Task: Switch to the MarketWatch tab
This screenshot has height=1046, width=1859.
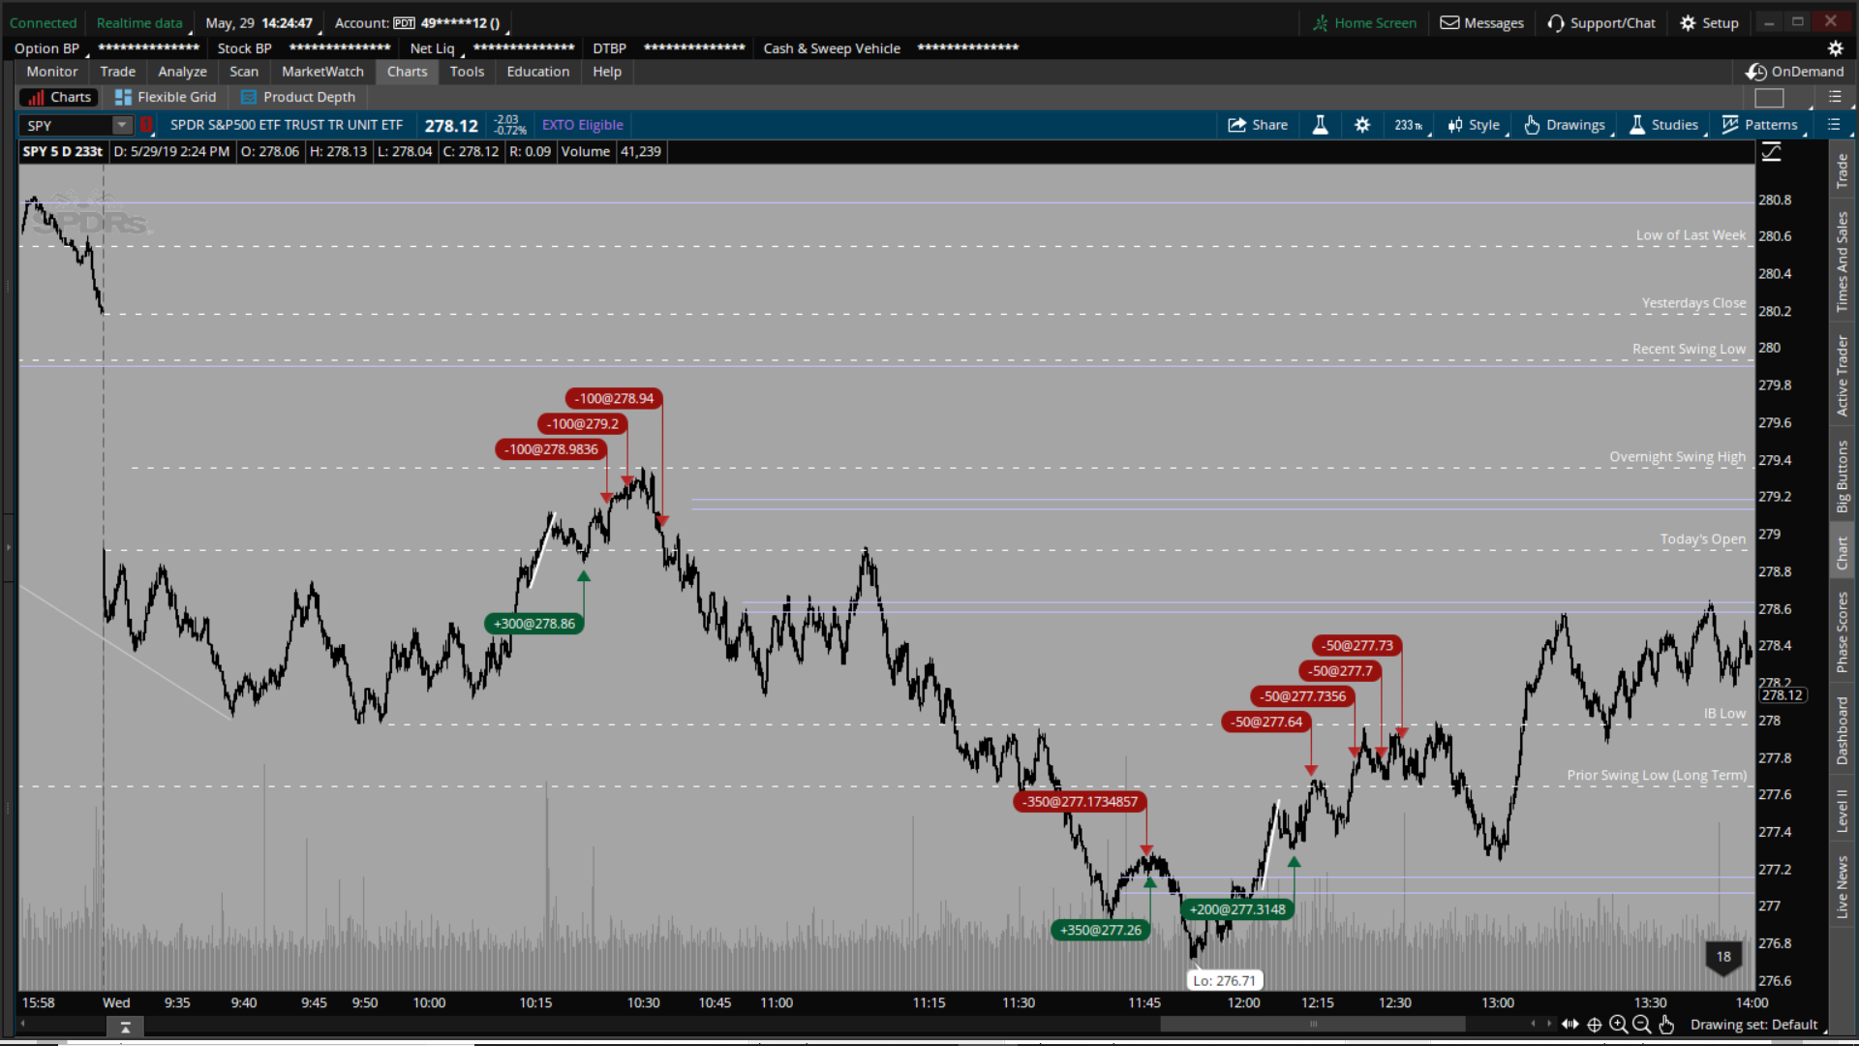Action: pos(322,72)
